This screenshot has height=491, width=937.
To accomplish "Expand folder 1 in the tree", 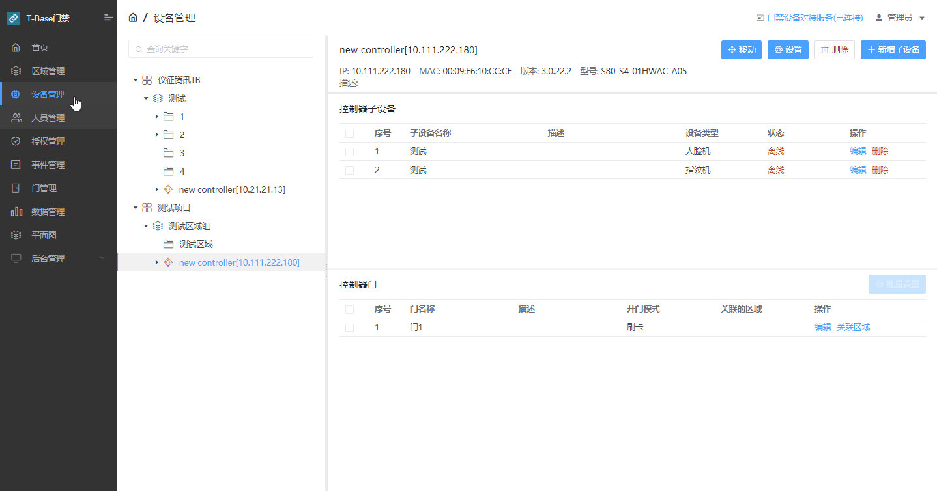I will point(156,117).
